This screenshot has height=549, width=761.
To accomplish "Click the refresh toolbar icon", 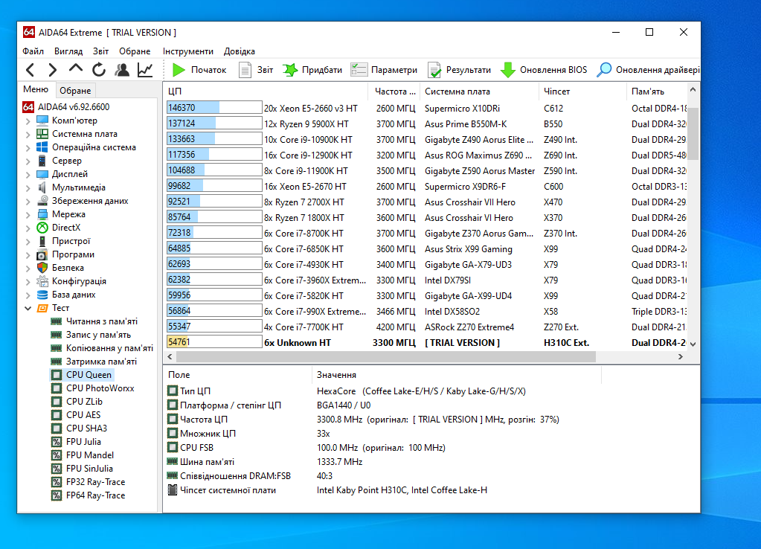I will tap(99, 70).
